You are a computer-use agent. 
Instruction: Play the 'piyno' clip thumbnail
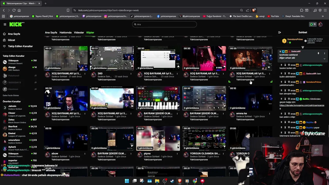pos(158,138)
